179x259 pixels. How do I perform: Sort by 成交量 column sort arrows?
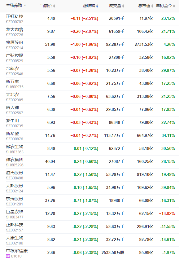[123, 6]
